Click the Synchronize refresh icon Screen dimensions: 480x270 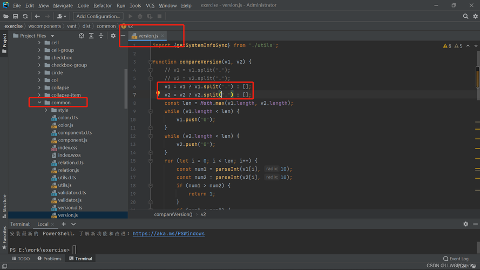coord(25,16)
